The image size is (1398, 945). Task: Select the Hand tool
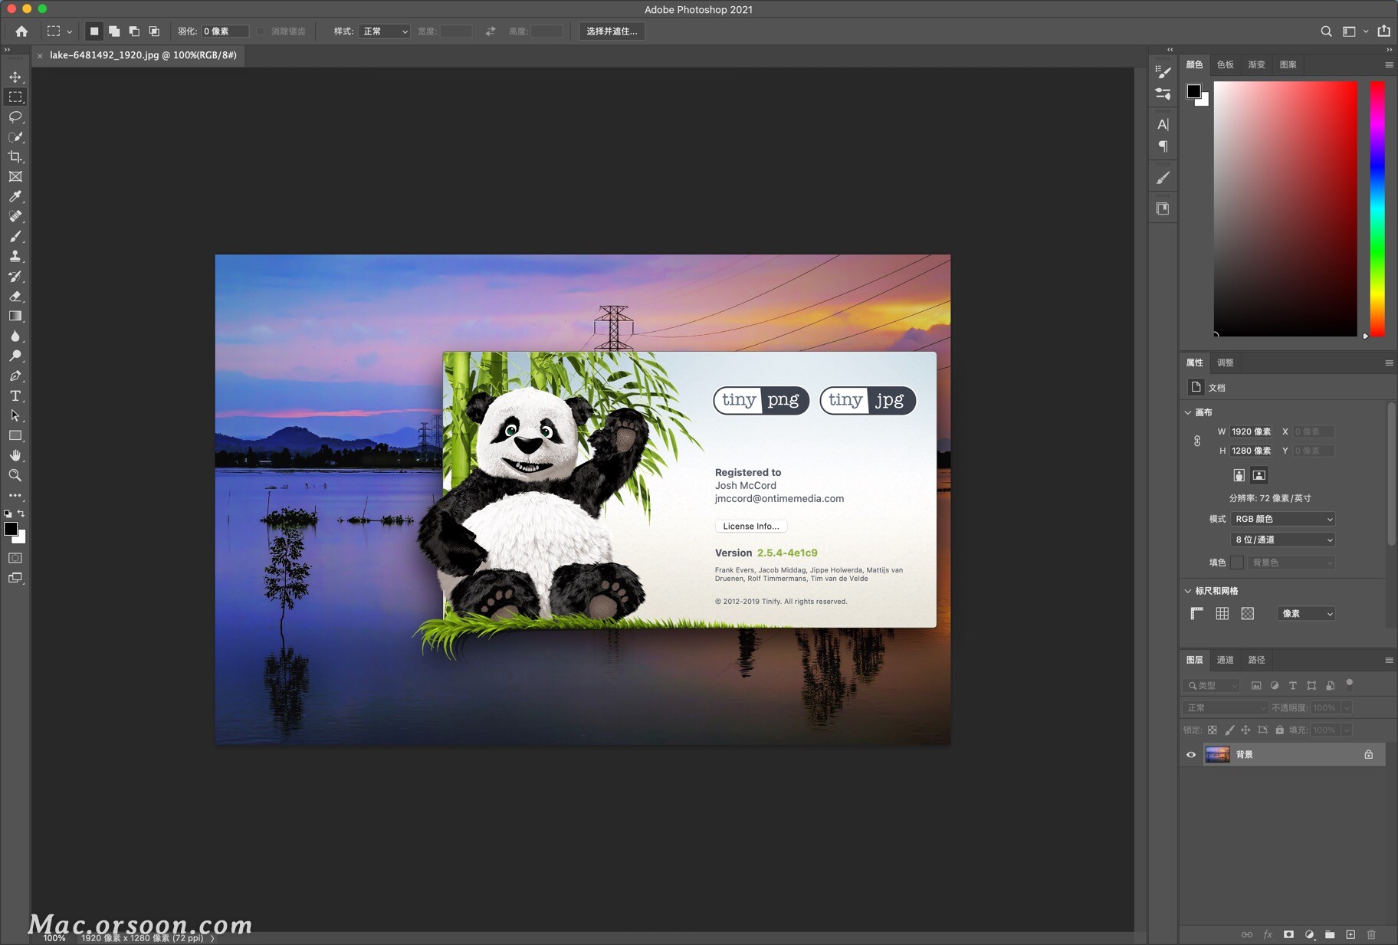[15, 455]
